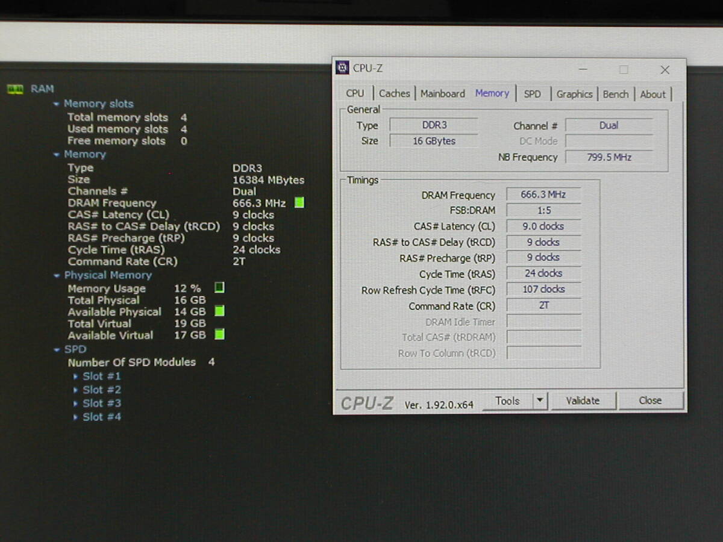This screenshot has width=723, height=542.
Task: Click the Type field showing DDR3
Action: pyautogui.click(x=434, y=125)
